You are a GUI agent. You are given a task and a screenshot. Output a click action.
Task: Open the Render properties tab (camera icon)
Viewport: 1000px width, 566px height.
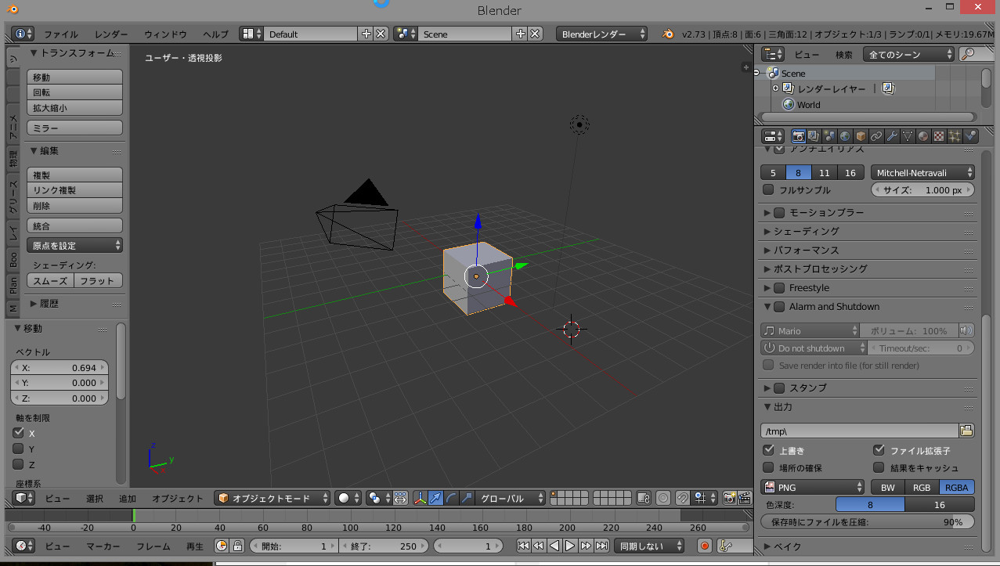coord(798,136)
